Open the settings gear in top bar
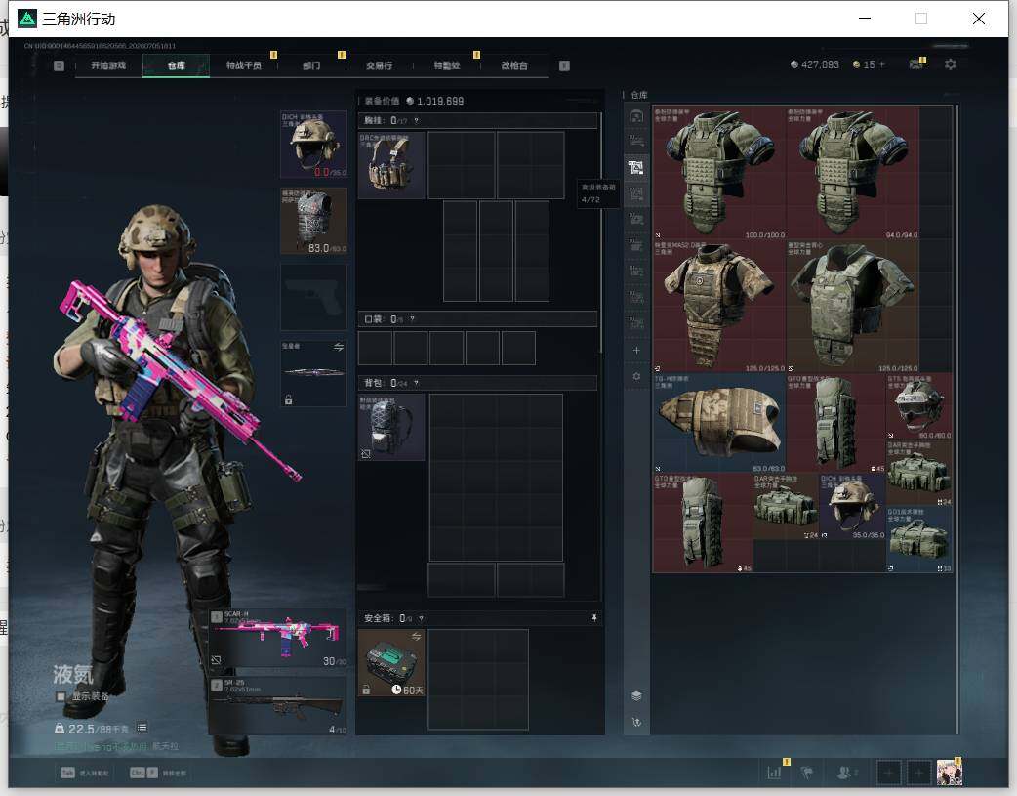 coord(951,64)
